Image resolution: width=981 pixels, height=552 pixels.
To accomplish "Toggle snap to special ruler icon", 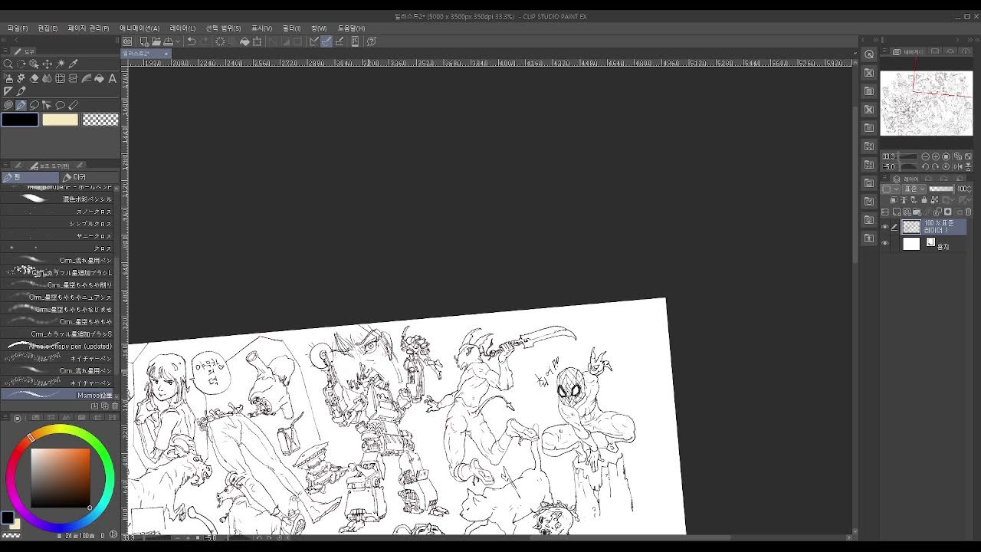I will (326, 41).
